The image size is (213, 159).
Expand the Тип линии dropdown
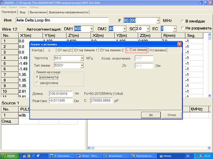(x=82, y=66)
